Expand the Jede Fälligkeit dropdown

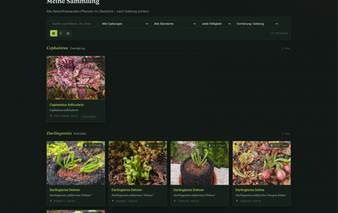pos(215,24)
